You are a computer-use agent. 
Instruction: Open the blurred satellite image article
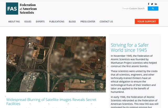tap(56, 64)
